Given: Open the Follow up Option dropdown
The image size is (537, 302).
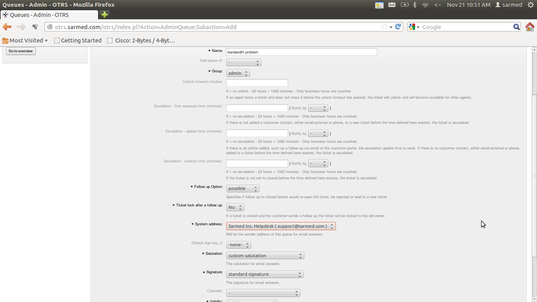Looking at the screenshot, I should [243, 188].
